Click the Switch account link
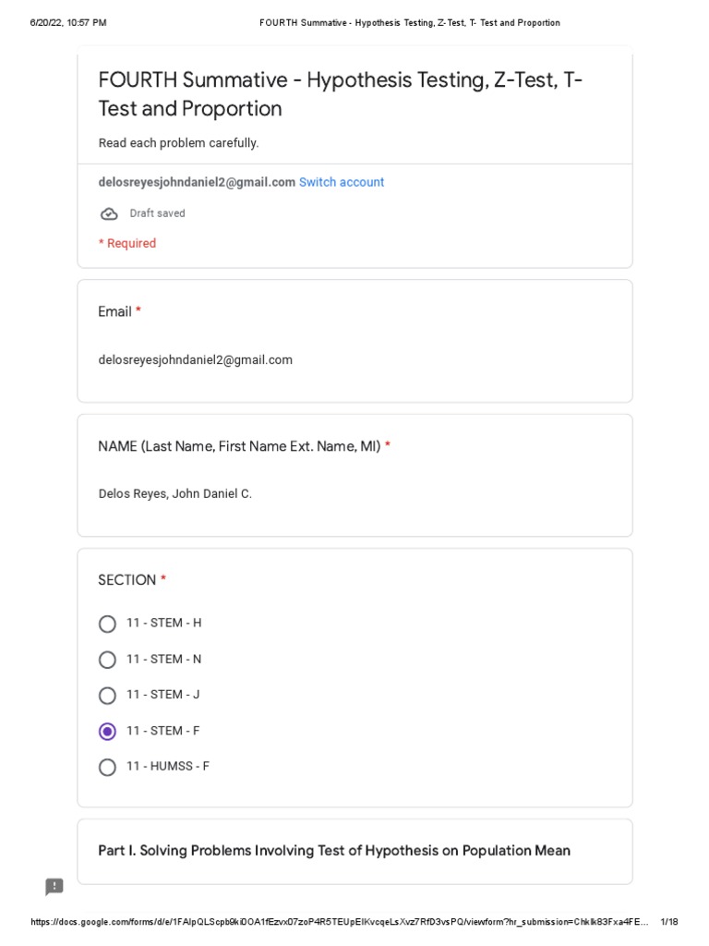709x946 pixels. (342, 183)
